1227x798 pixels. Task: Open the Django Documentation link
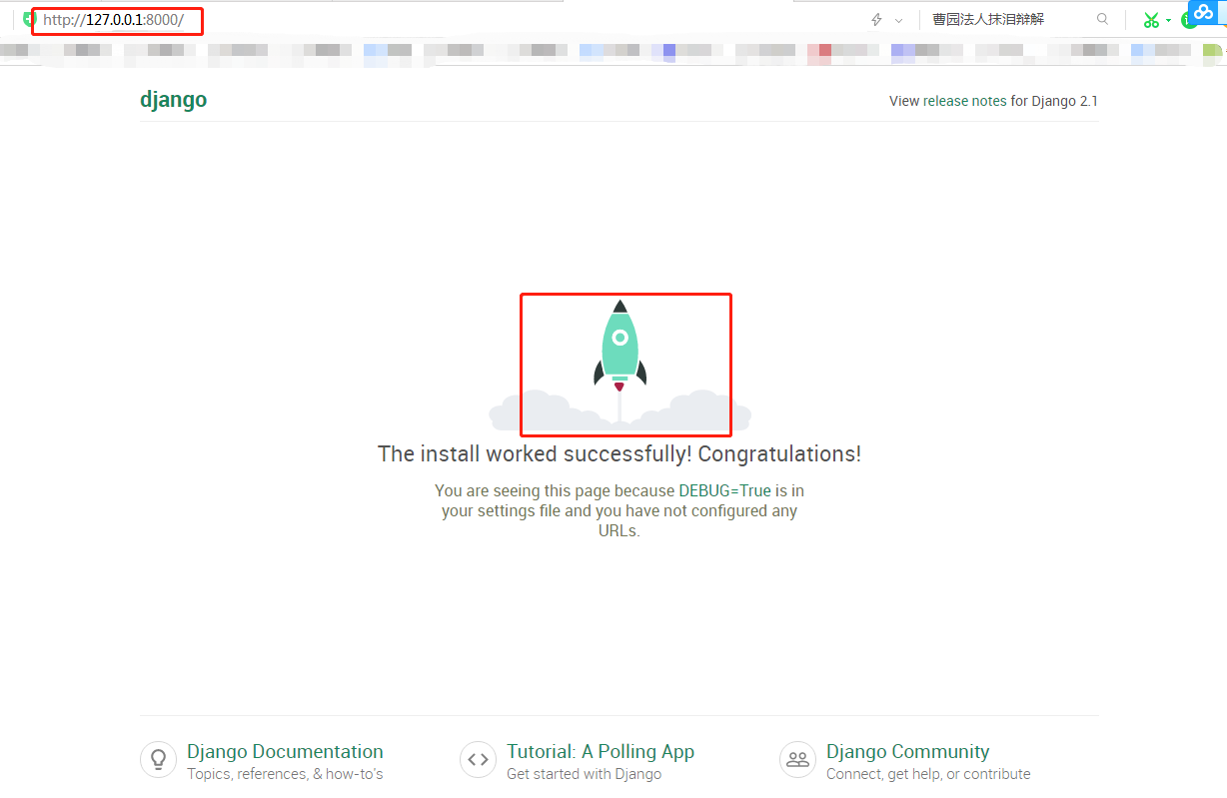click(x=285, y=752)
